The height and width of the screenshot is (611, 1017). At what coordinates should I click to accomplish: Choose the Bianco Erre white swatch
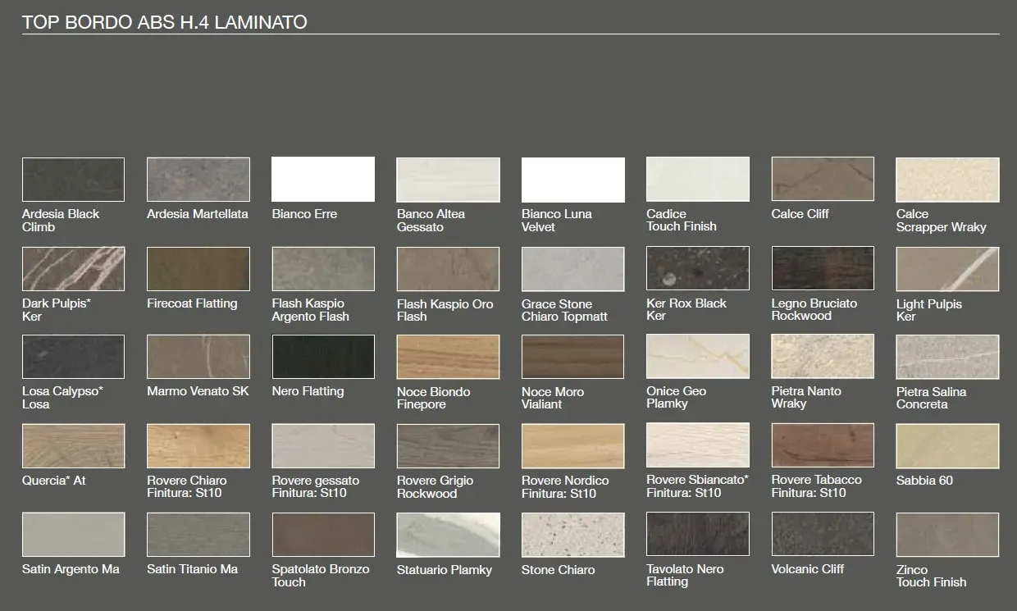point(322,180)
